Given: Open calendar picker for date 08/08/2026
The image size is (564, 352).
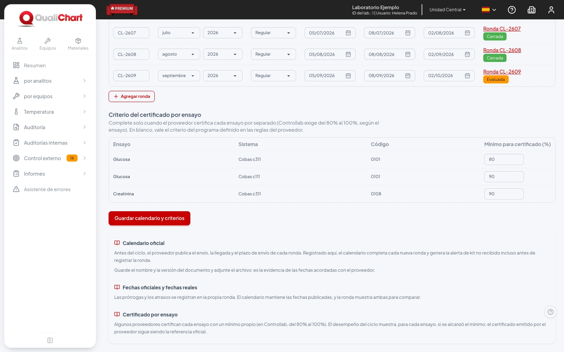Looking at the screenshot, I should [408, 54].
